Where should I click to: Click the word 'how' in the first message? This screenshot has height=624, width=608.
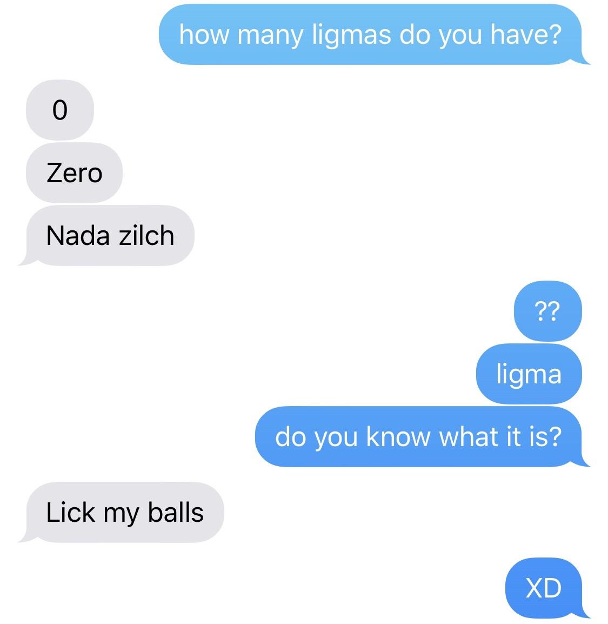204,34
